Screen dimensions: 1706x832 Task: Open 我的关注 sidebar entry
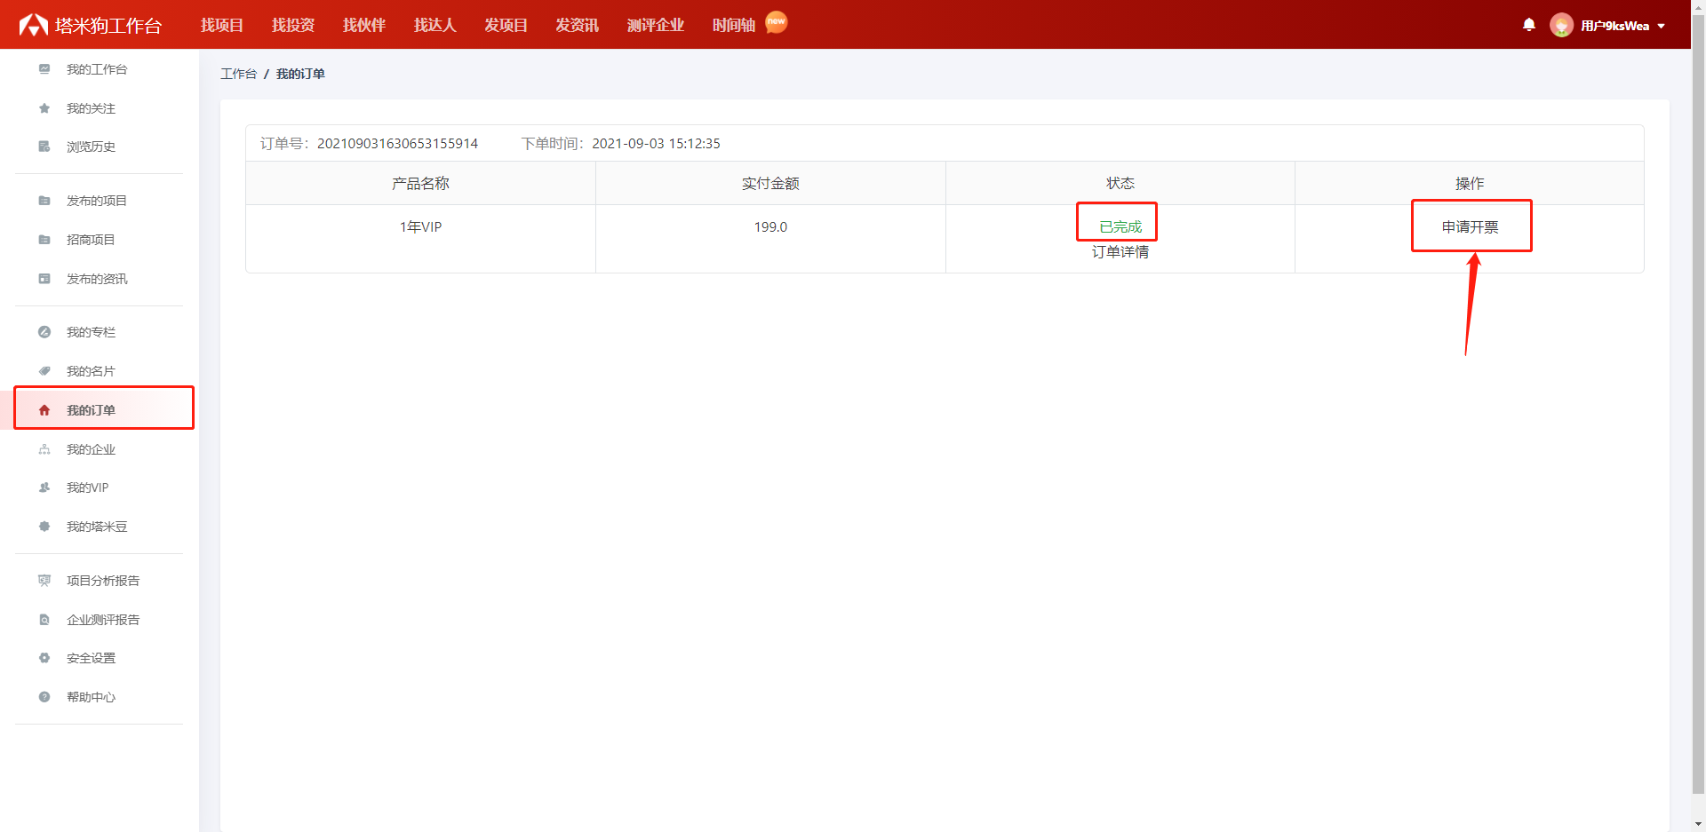91,108
